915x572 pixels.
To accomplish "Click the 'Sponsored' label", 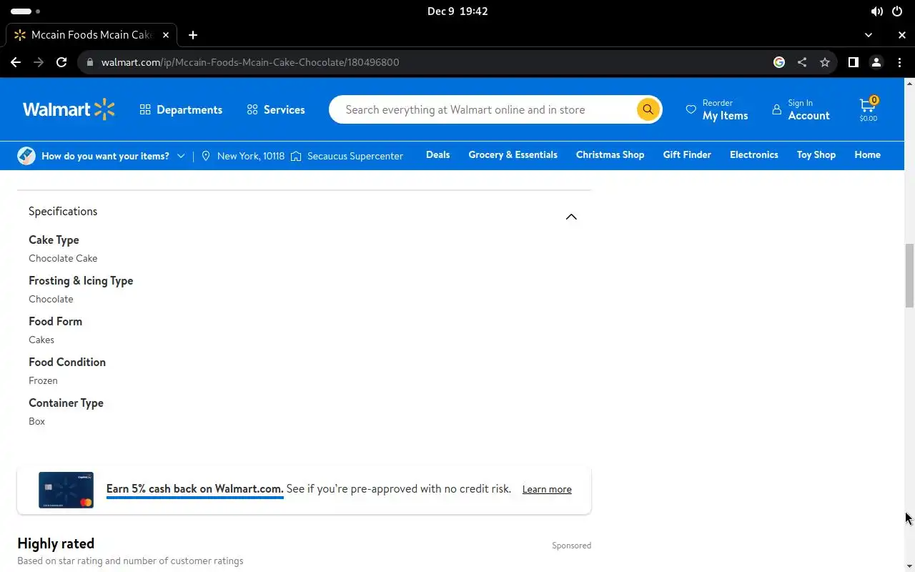I will tap(571, 545).
